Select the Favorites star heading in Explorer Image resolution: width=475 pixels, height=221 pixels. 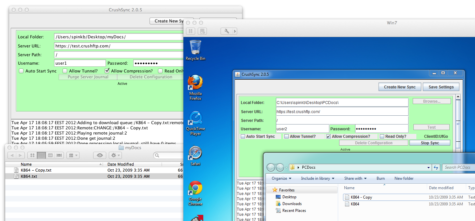click(283, 190)
